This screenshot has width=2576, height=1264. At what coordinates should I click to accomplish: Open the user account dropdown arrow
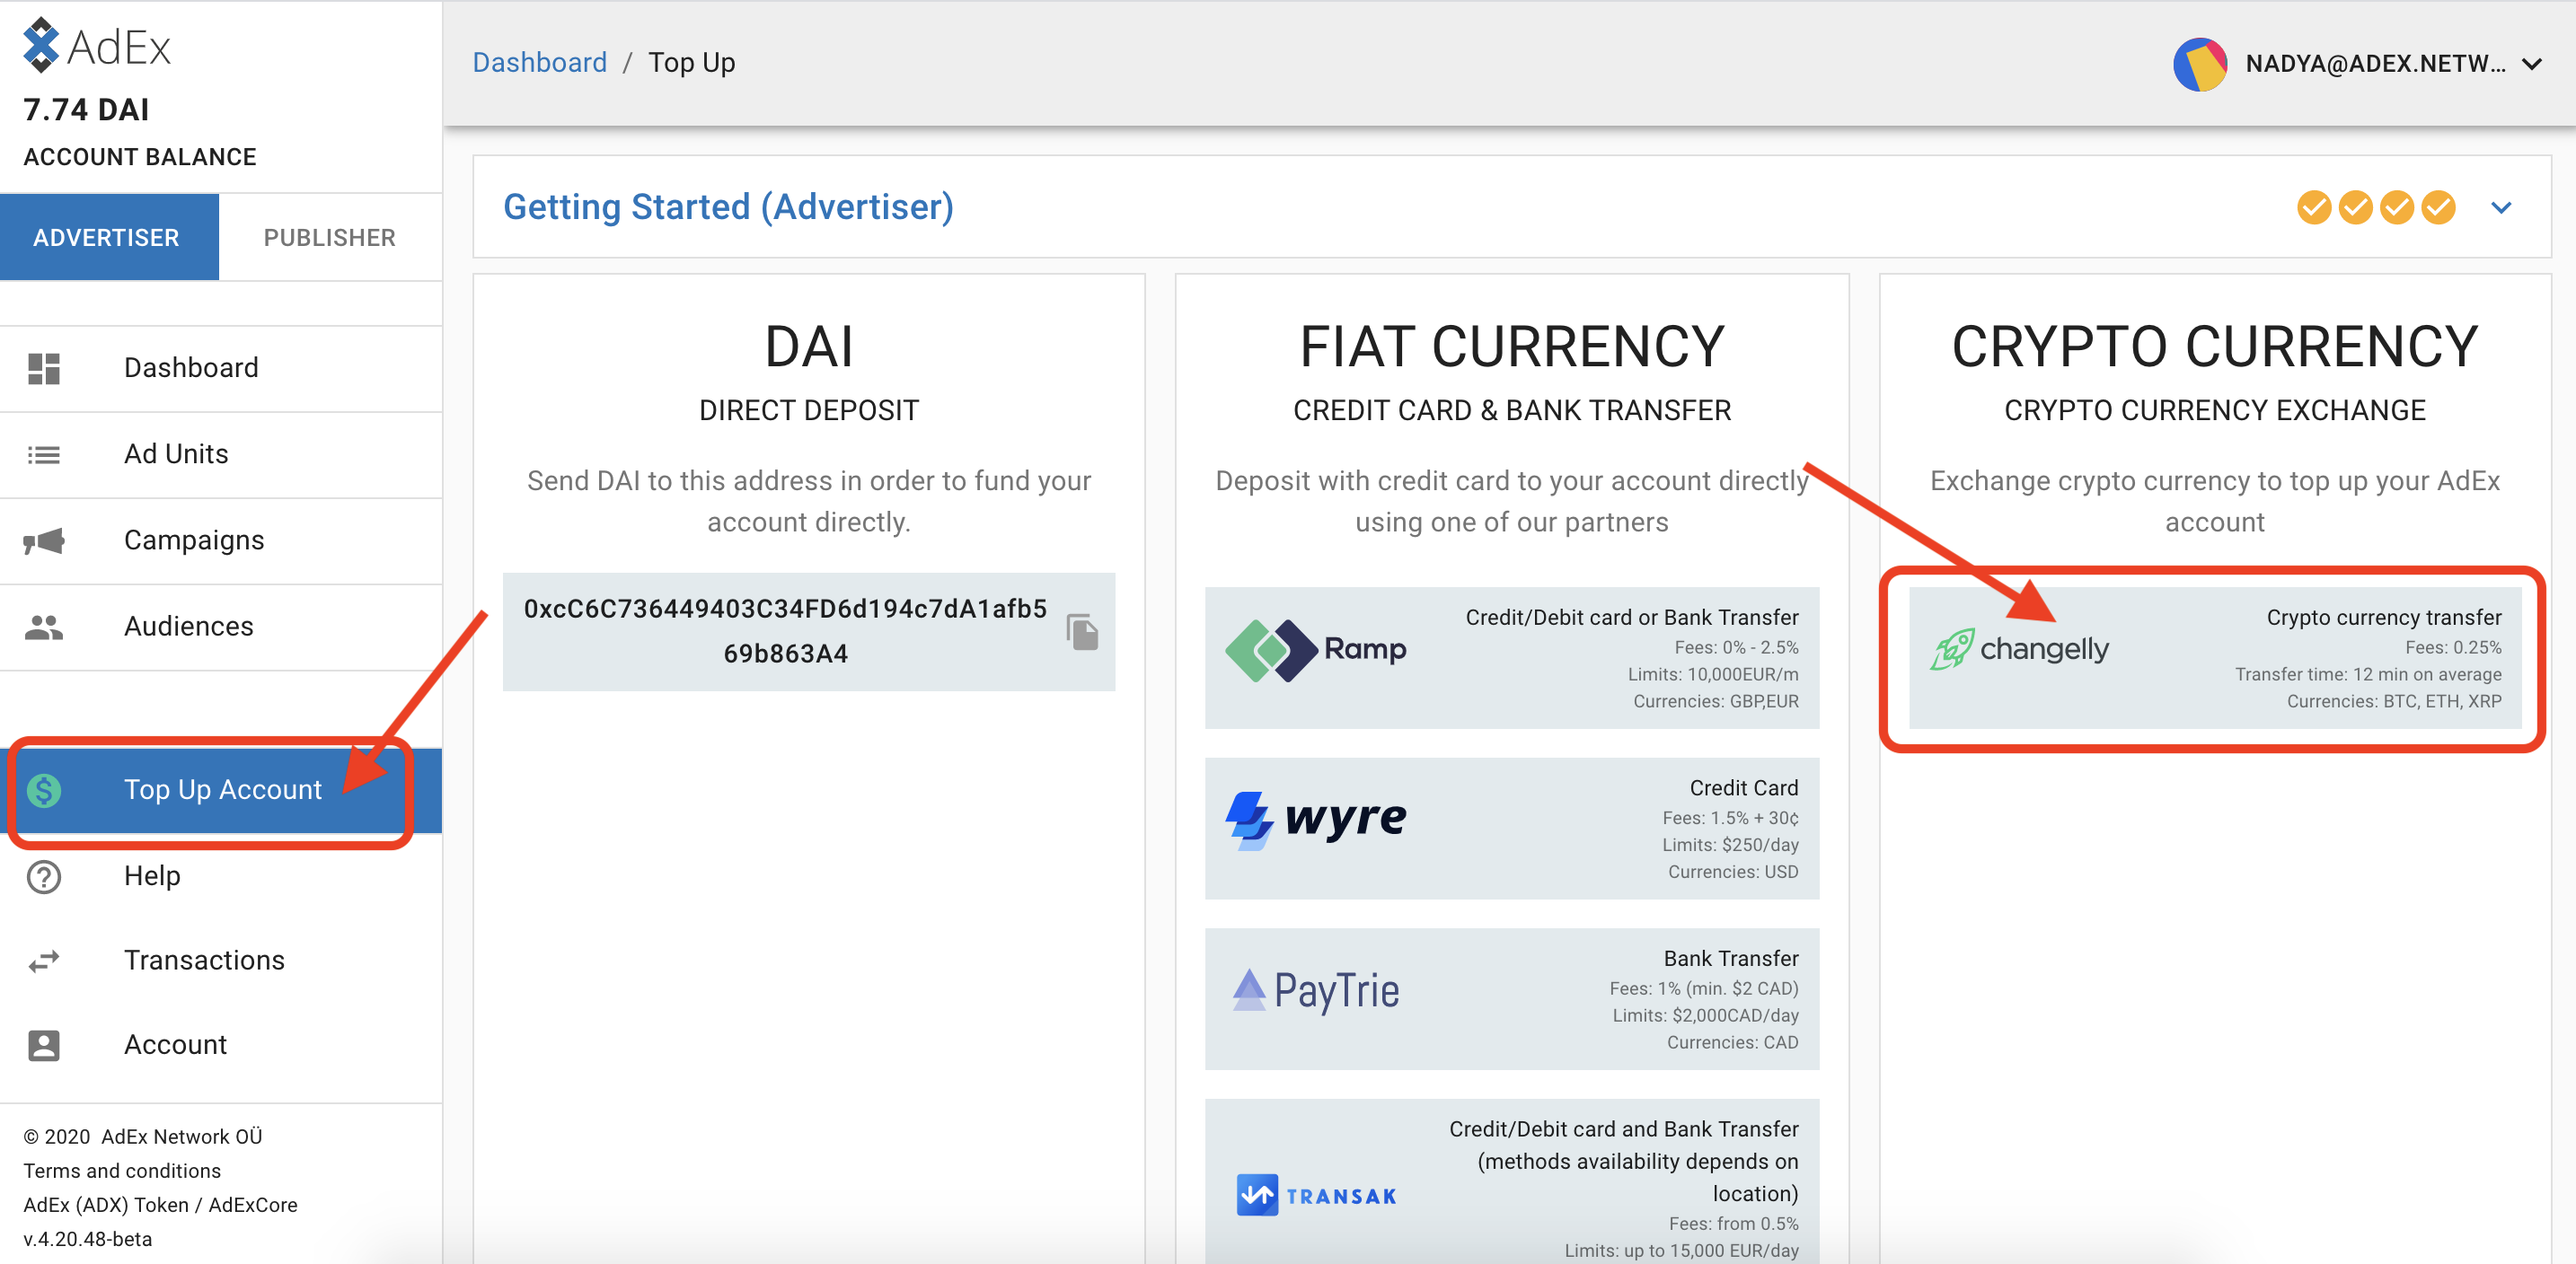click(x=2532, y=64)
